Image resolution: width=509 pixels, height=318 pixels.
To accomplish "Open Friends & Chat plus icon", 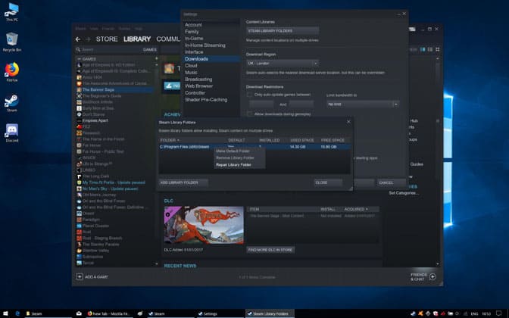I will [432, 277].
